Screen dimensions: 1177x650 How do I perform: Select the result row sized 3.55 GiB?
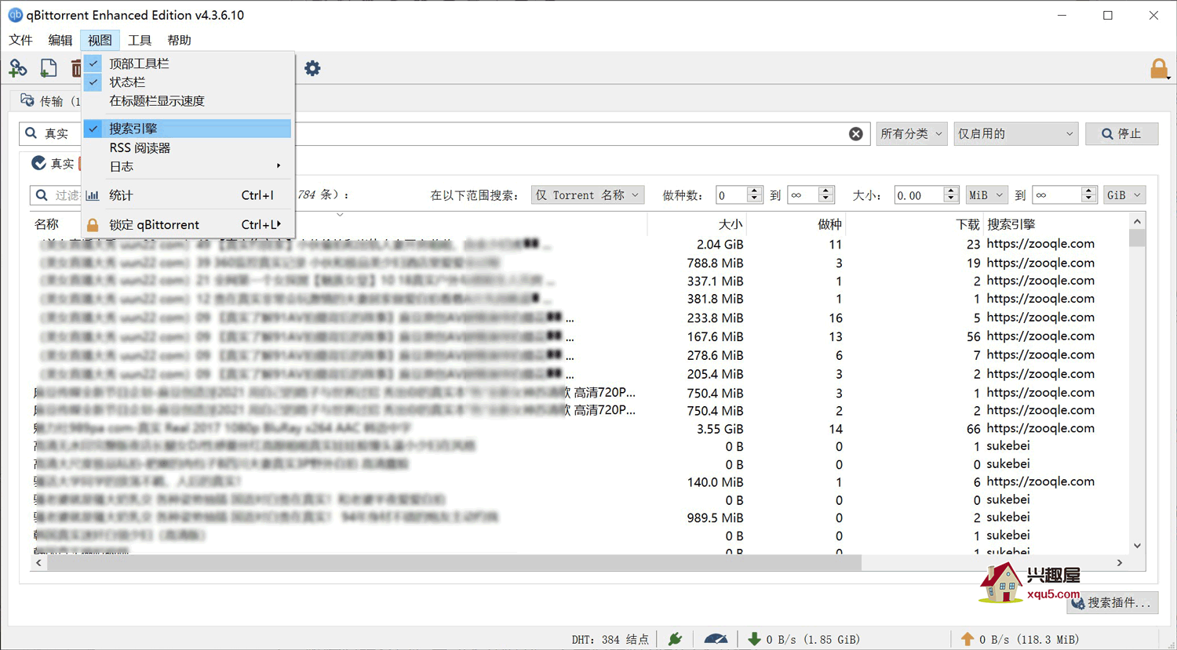point(581,429)
